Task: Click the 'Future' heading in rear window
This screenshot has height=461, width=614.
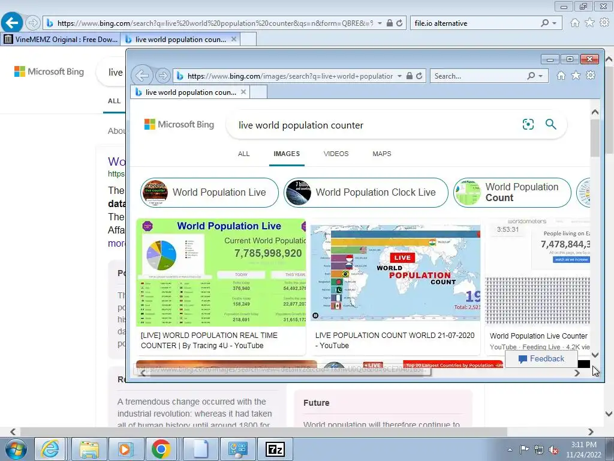Action: pyautogui.click(x=316, y=403)
